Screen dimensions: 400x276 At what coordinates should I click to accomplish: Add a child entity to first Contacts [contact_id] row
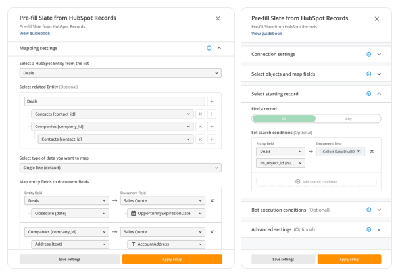[x=212, y=114]
